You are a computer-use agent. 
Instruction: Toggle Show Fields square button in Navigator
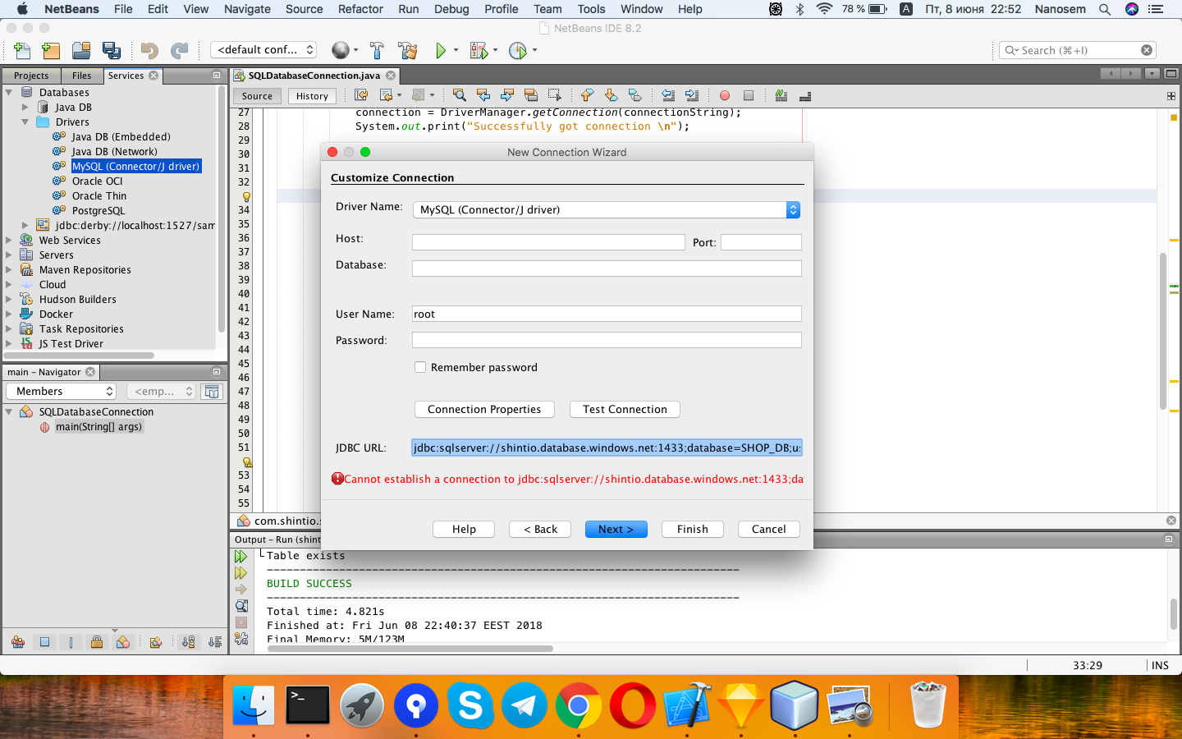coord(44,642)
